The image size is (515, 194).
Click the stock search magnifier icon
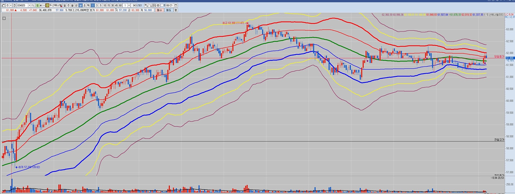tap(33, 5)
